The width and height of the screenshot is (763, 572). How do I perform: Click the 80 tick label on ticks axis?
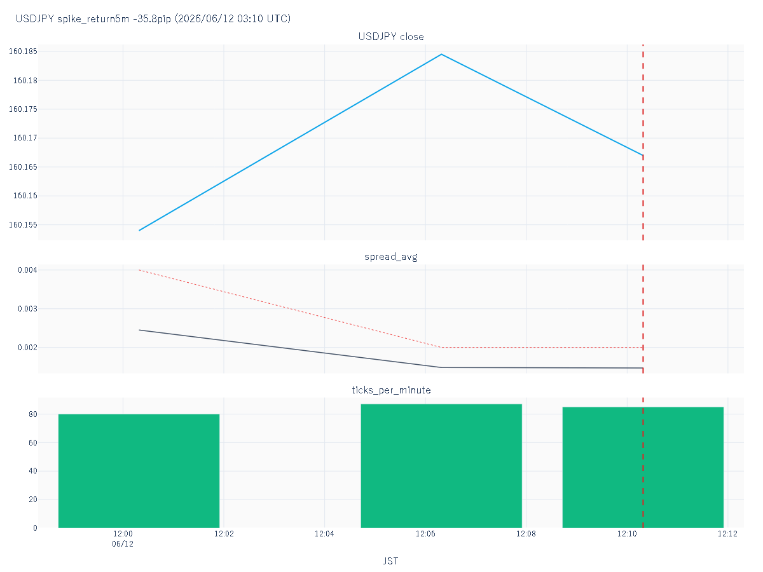pyautogui.click(x=33, y=414)
